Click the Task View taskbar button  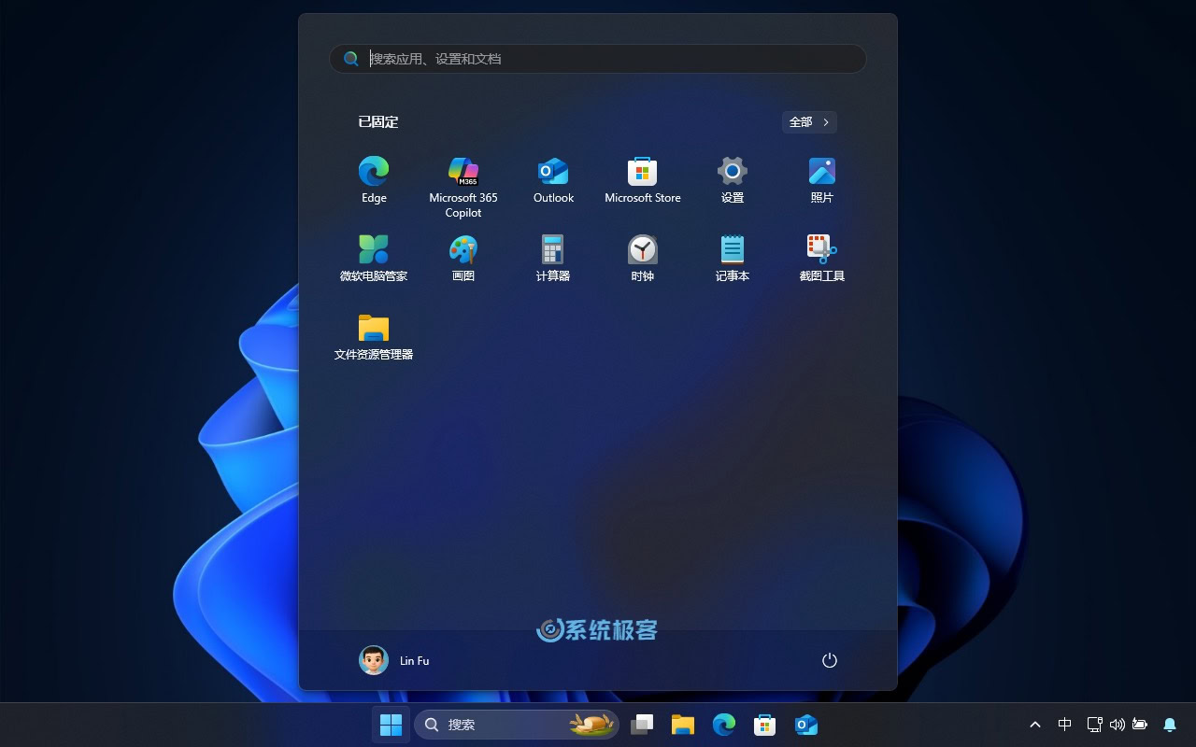642,725
